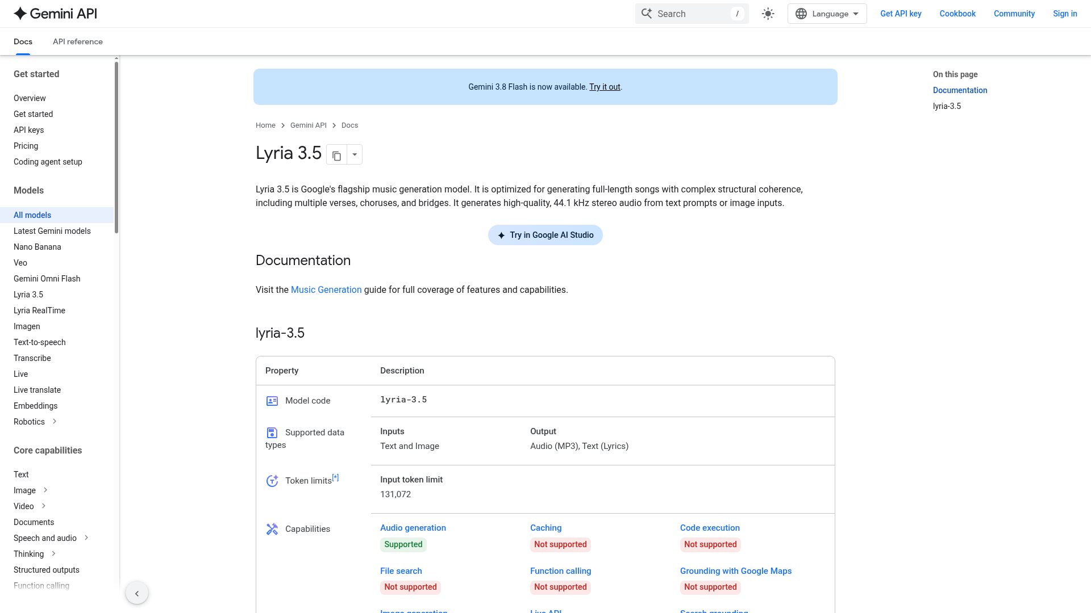
Task: Open Overview in the sidebar
Action: [x=30, y=98]
